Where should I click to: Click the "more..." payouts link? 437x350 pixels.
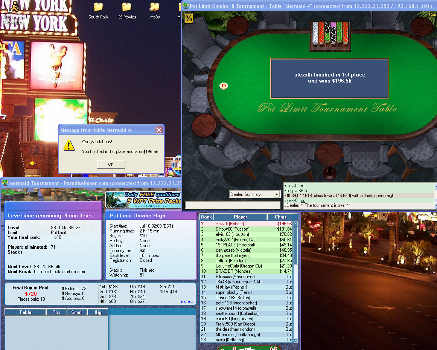(x=187, y=301)
